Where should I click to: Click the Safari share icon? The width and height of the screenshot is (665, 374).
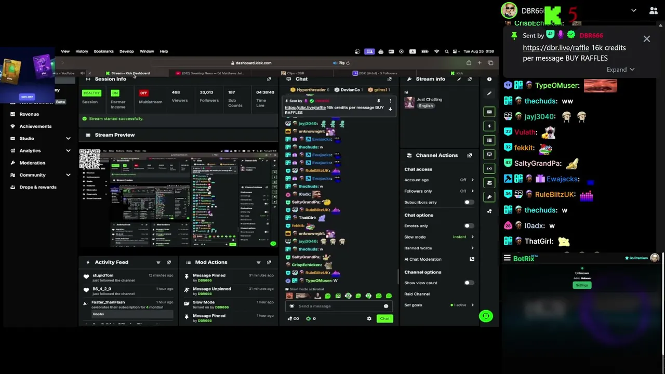point(469,63)
